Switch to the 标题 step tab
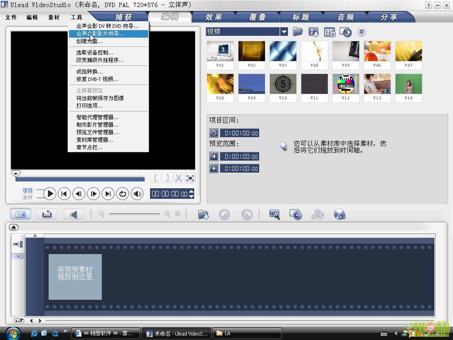Screen dimensions: 453x340 coord(301,17)
